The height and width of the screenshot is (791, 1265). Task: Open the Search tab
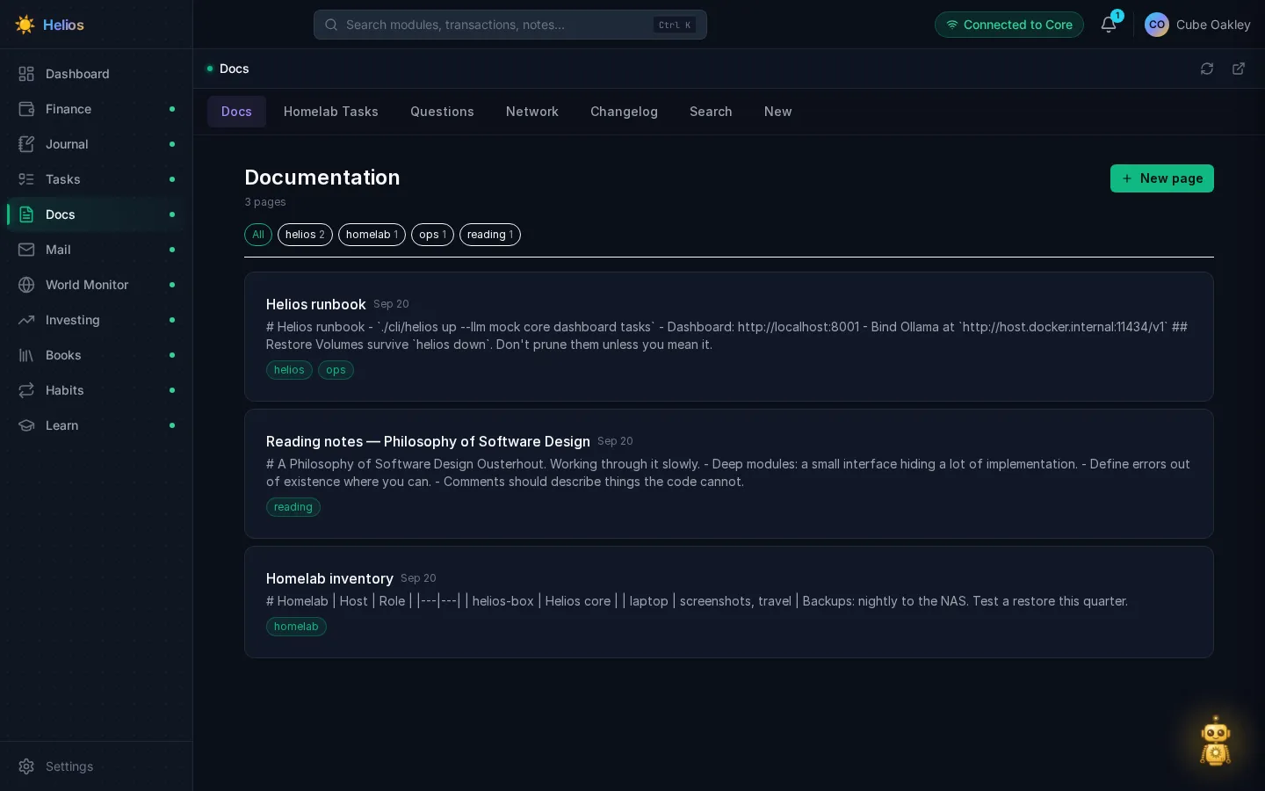(x=711, y=112)
